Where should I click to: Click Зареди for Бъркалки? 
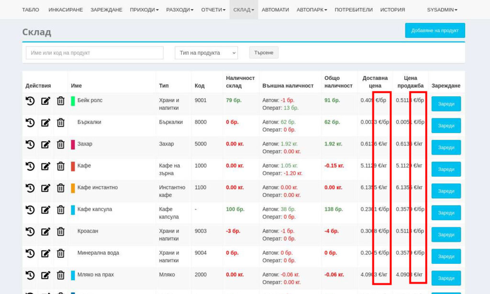(446, 126)
